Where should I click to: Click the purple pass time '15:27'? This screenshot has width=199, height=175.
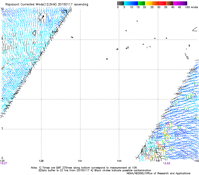(3, 163)
